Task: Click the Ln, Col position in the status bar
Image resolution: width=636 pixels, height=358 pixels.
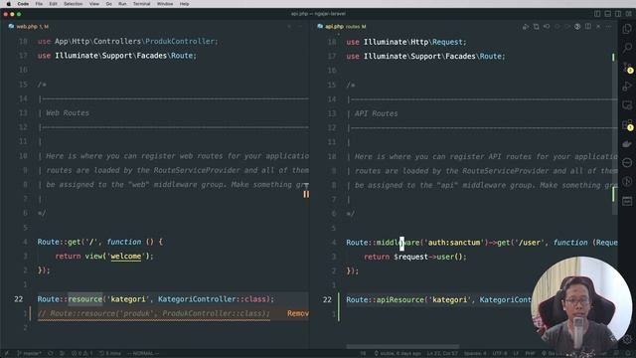Action: pos(442,354)
